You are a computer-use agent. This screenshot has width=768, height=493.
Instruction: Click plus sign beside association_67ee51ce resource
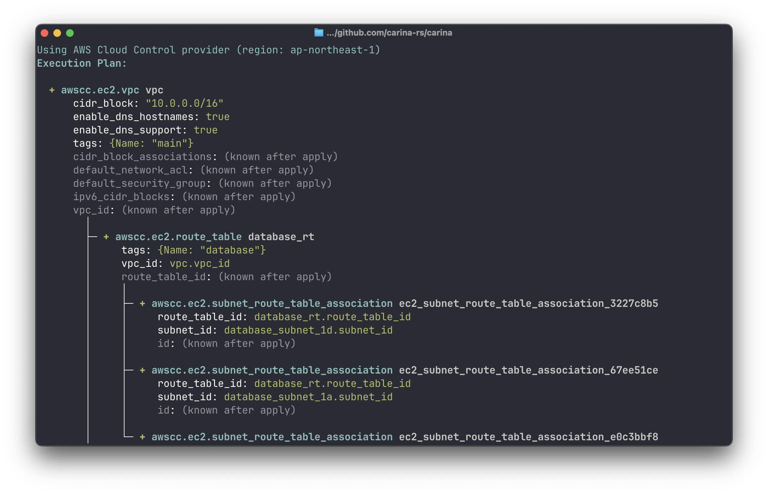tap(142, 370)
